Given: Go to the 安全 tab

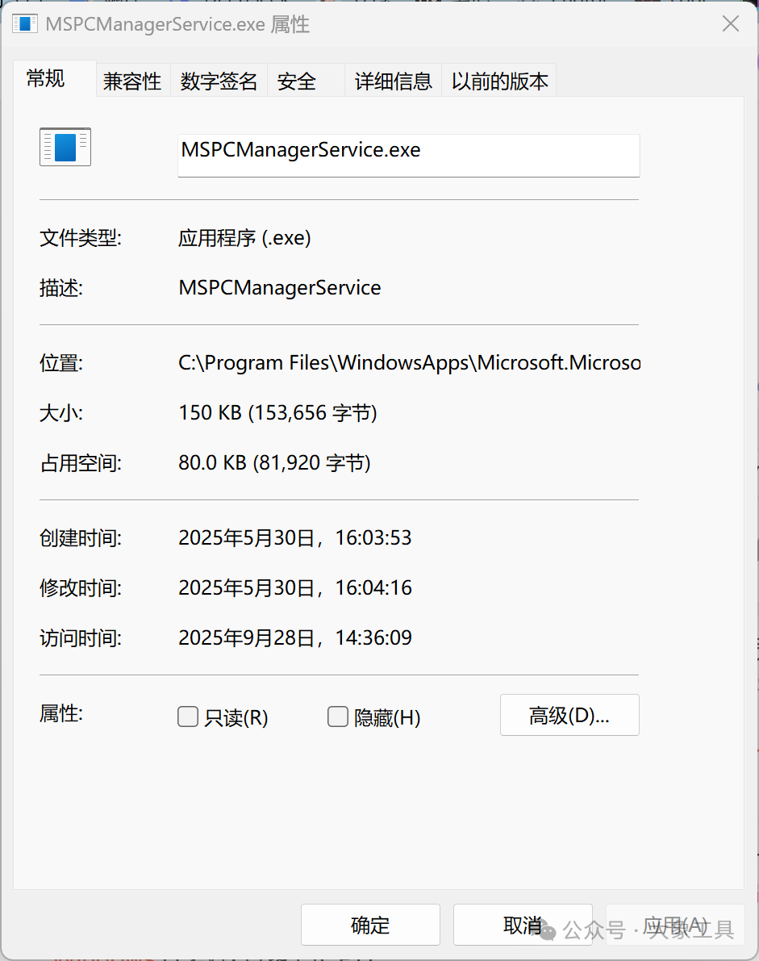Looking at the screenshot, I should point(297,81).
